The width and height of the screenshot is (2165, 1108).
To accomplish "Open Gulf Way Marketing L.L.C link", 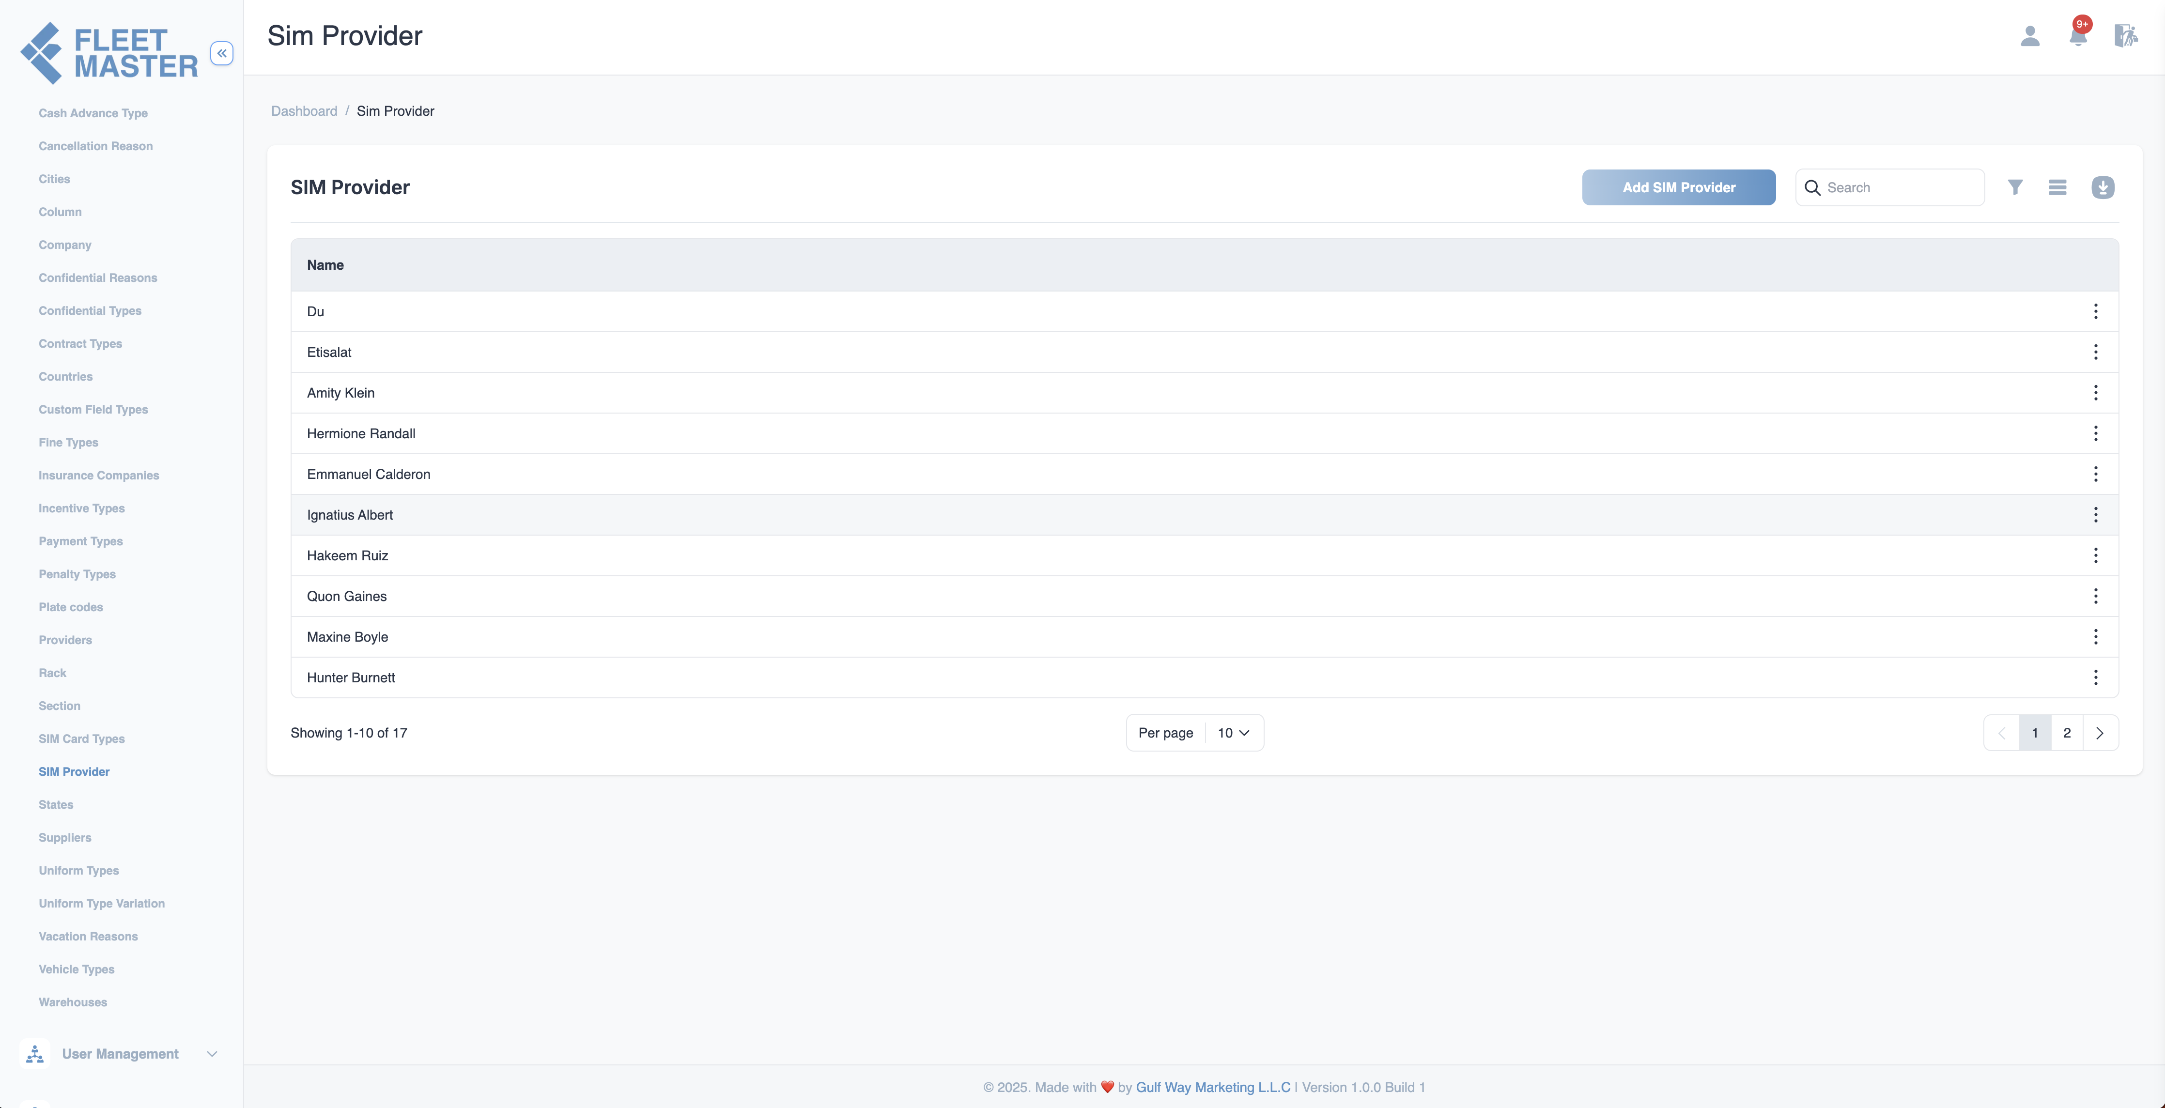I will pos(1213,1087).
